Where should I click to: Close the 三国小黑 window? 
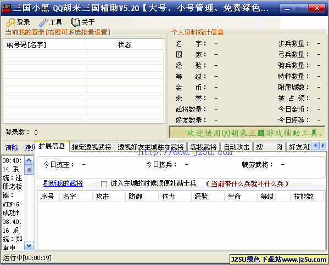click(x=316, y=8)
